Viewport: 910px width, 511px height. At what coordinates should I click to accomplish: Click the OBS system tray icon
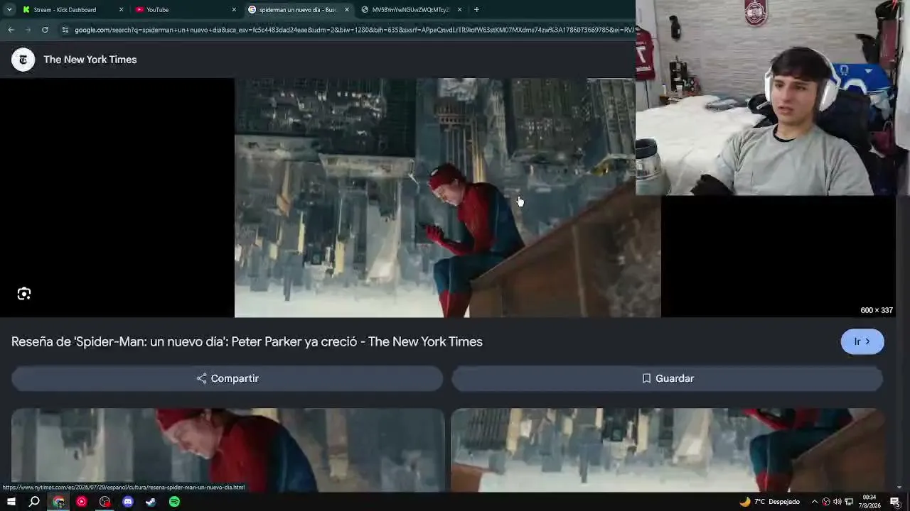tap(826, 502)
